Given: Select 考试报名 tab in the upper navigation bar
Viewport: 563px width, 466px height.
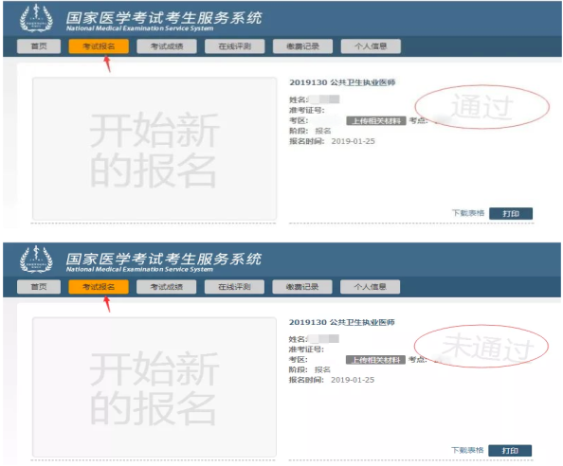Looking at the screenshot, I should point(99,46).
